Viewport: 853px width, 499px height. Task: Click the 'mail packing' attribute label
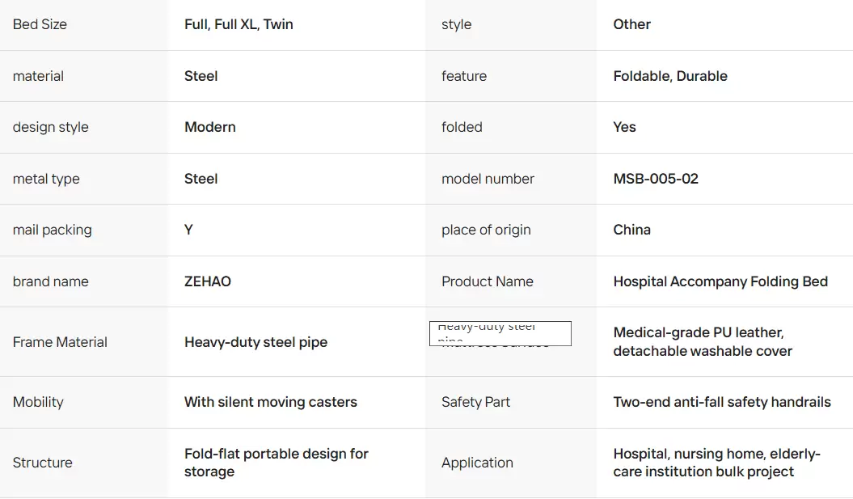53,230
